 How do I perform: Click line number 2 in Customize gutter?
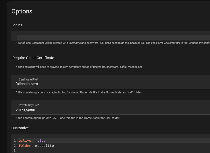[15, 146]
